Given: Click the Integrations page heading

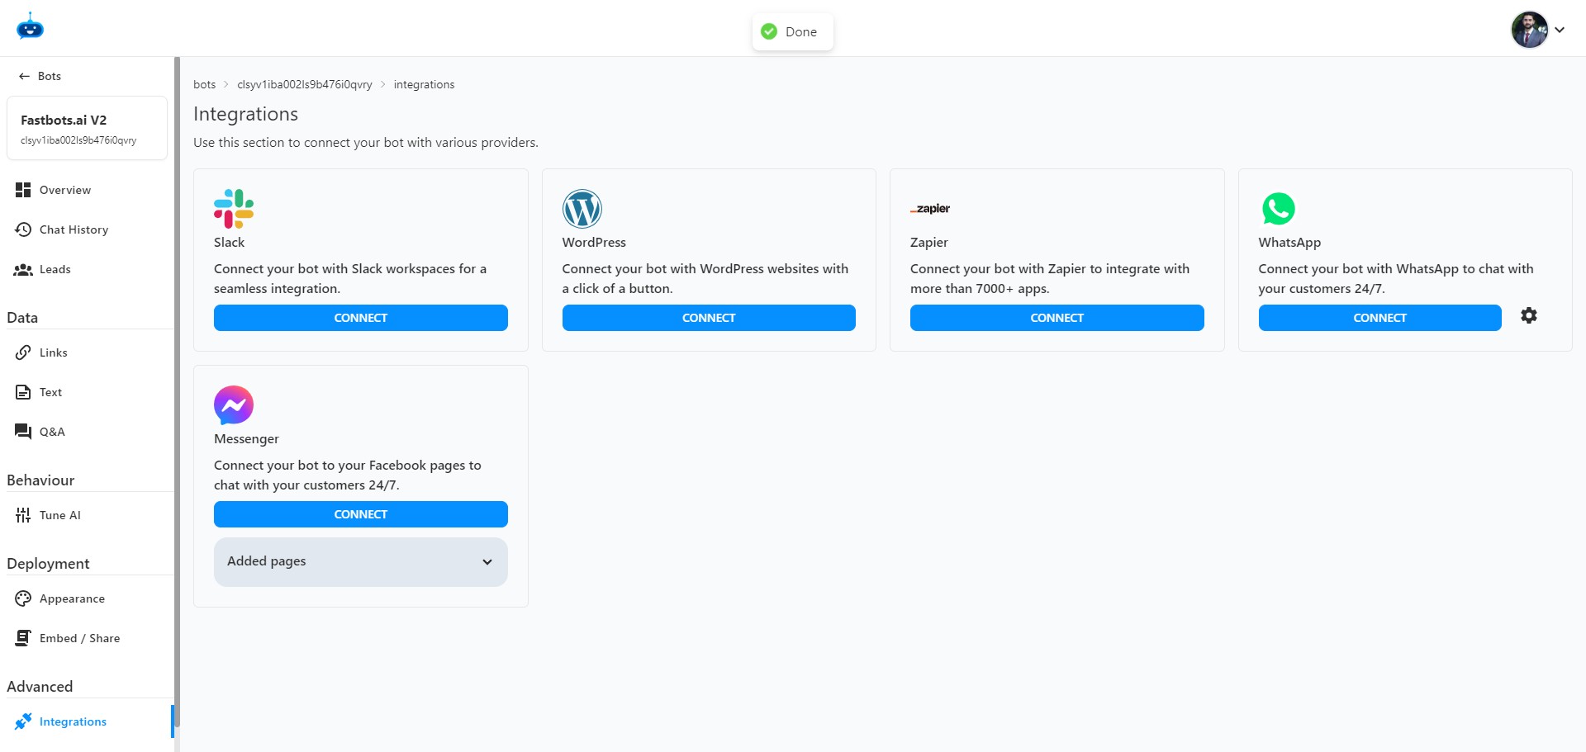Looking at the screenshot, I should point(245,114).
